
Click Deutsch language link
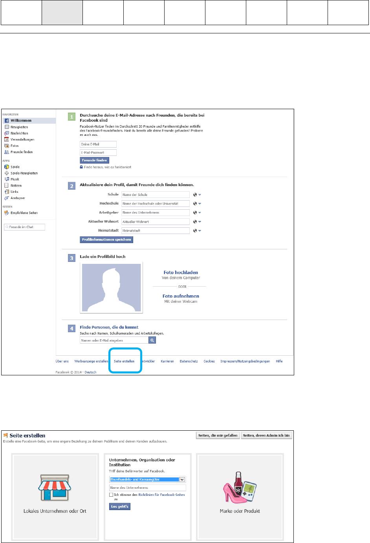coord(90,372)
